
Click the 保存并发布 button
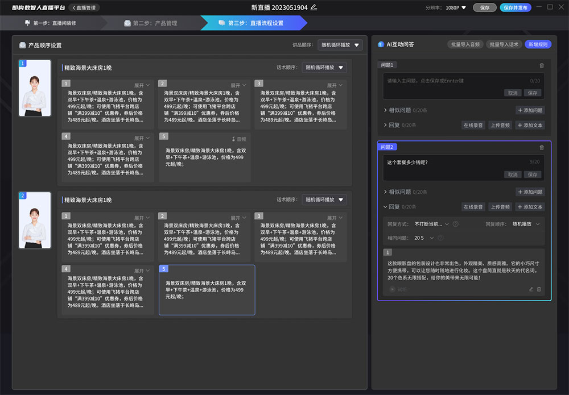pos(516,8)
